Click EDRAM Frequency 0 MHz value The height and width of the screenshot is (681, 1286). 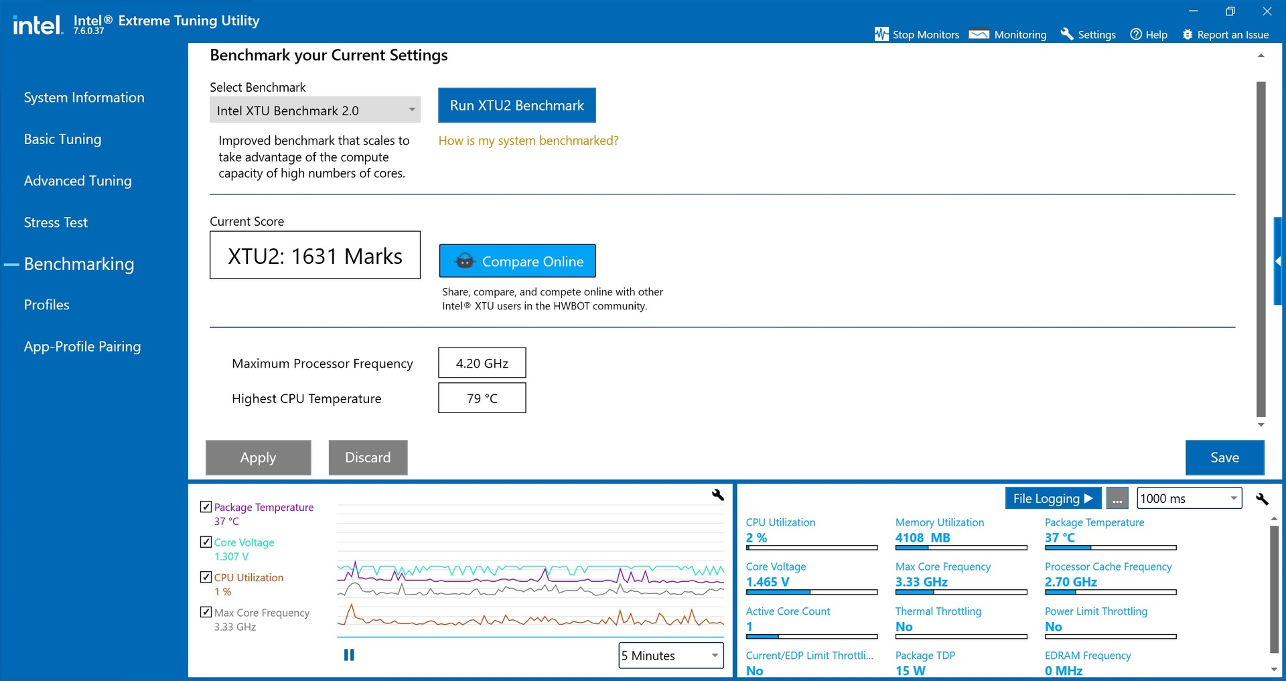pos(1064,671)
